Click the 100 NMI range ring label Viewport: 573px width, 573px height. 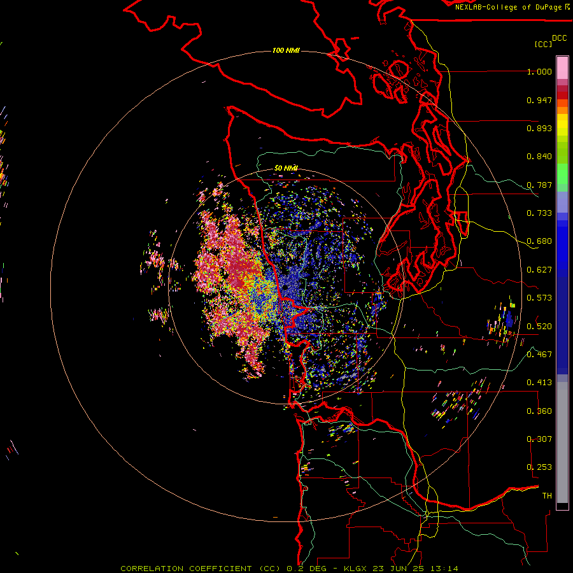coord(286,50)
